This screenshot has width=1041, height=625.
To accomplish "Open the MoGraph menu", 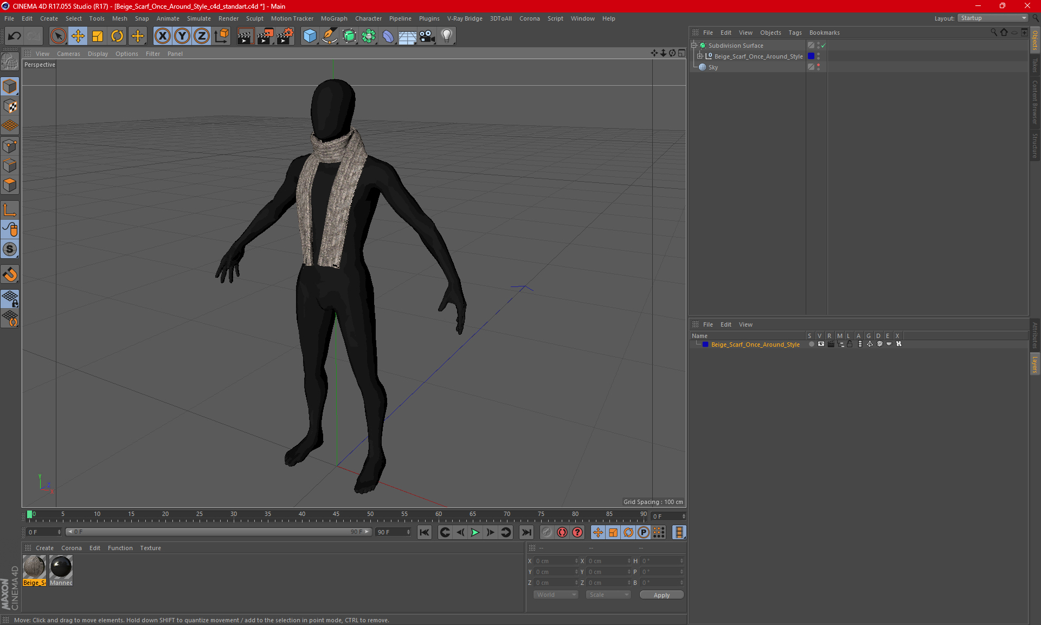I will [333, 18].
